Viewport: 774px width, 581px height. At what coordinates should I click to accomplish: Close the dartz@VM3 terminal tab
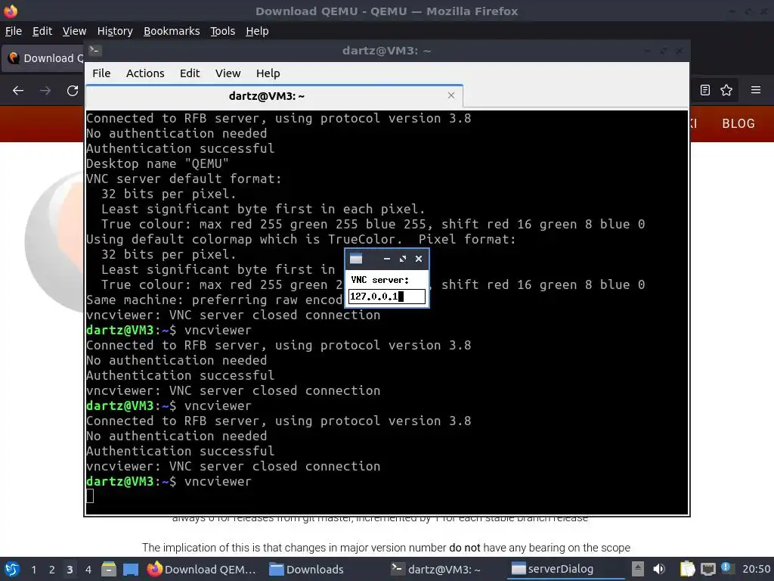click(x=450, y=95)
